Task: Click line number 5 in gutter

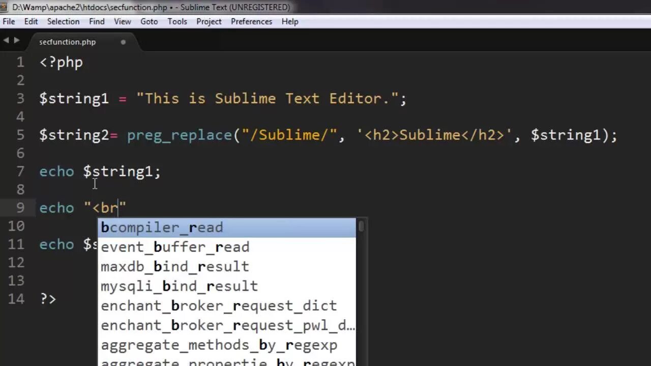Action: (x=20, y=135)
